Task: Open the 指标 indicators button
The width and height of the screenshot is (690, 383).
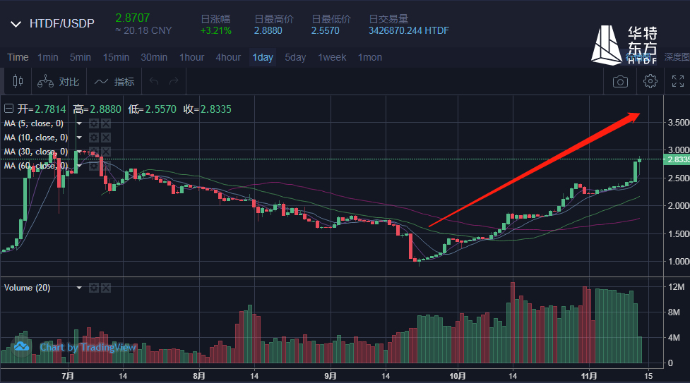Action: click(114, 82)
